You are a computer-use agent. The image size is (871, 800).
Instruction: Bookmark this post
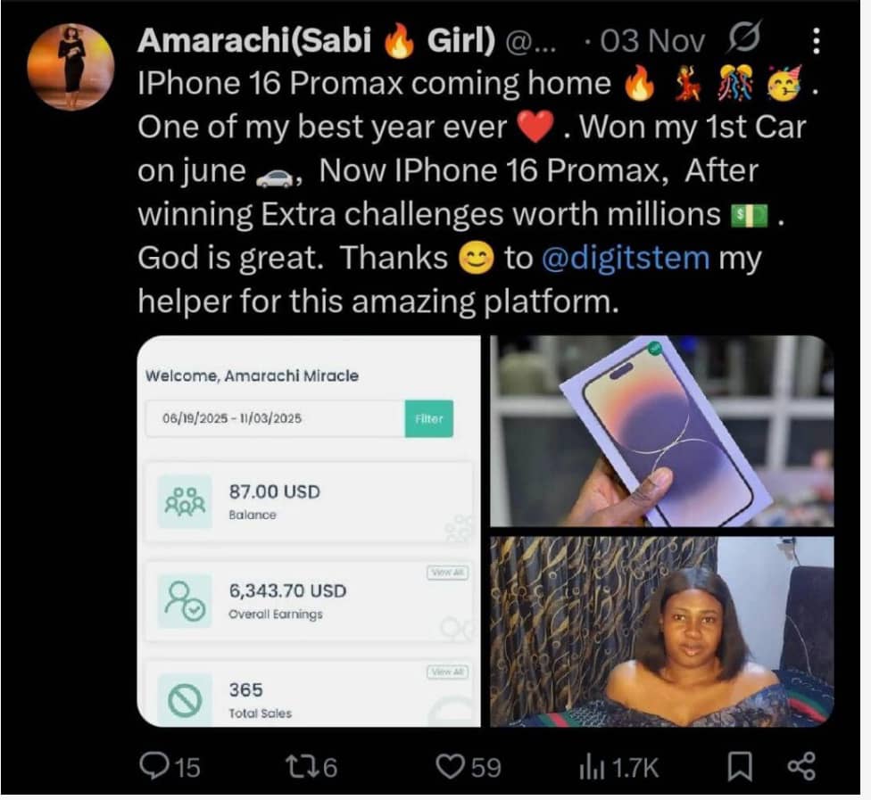[x=740, y=767]
